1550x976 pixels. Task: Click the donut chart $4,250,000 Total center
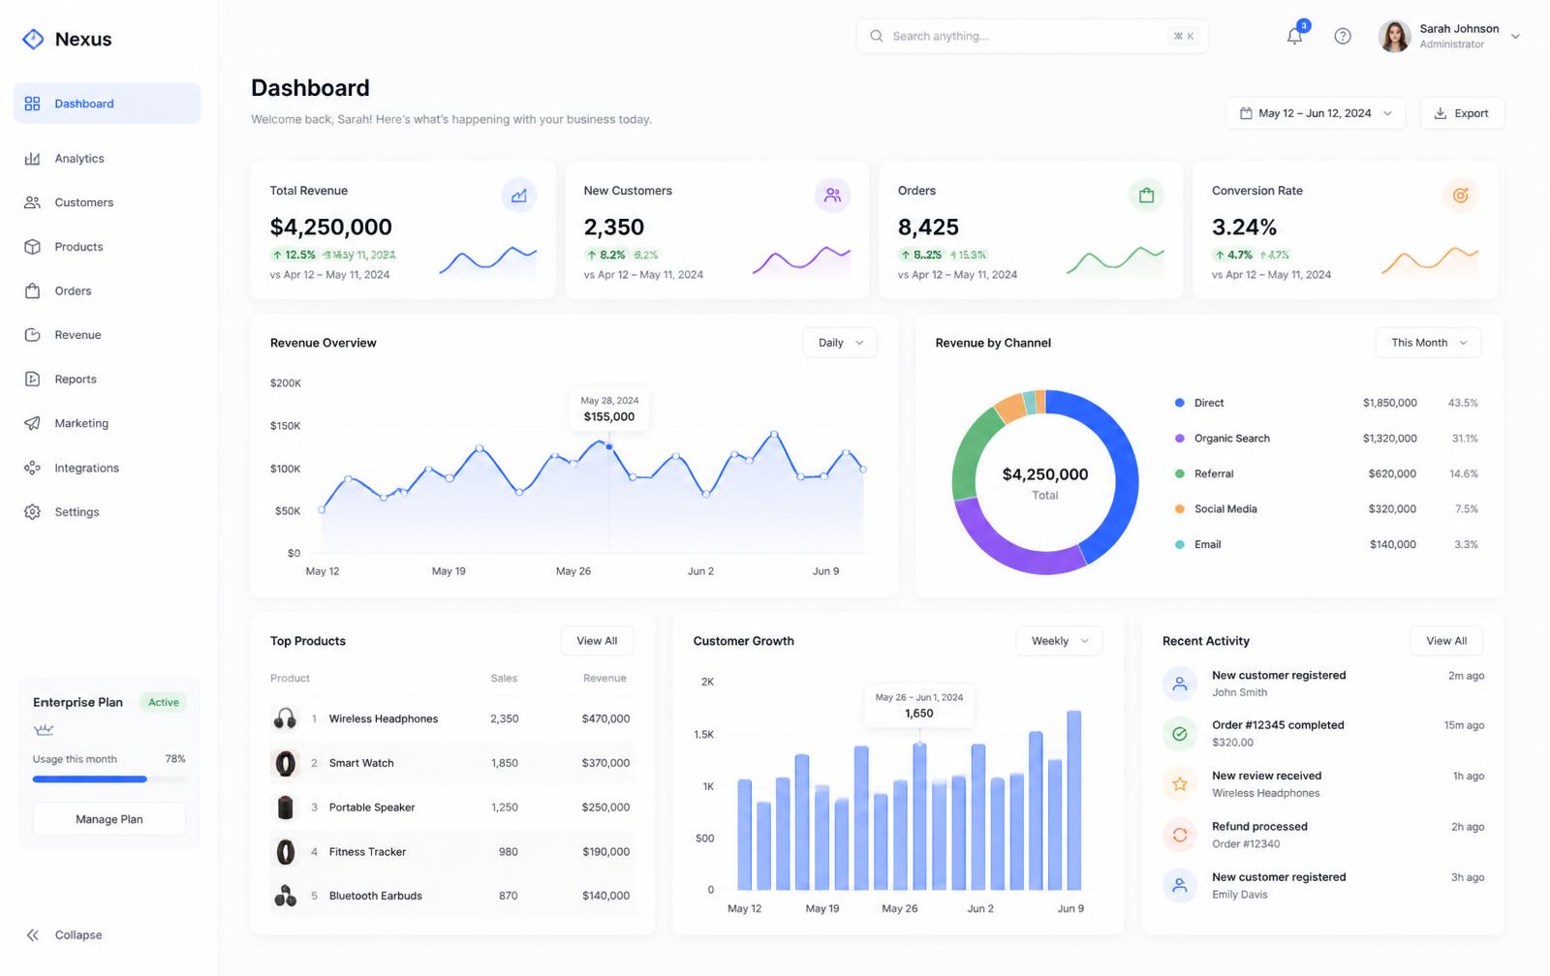coord(1045,482)
